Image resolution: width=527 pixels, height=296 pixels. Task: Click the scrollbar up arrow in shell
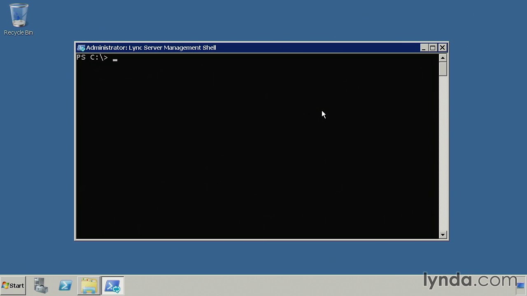click(x=443, y=58)
